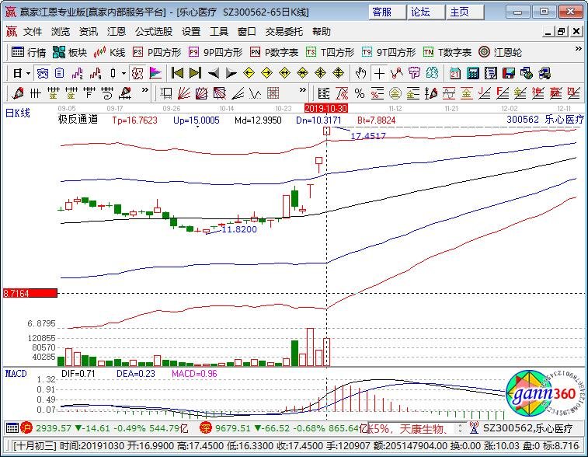Click the 极反通道 indicator name

pos(78,120)
